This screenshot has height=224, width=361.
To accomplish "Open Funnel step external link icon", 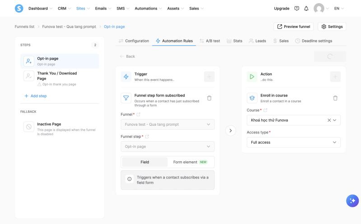I will (x=147, y=137).
